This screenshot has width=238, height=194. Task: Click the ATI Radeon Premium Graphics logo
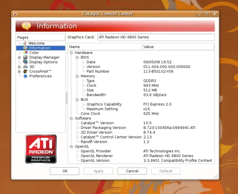point(41,149)
